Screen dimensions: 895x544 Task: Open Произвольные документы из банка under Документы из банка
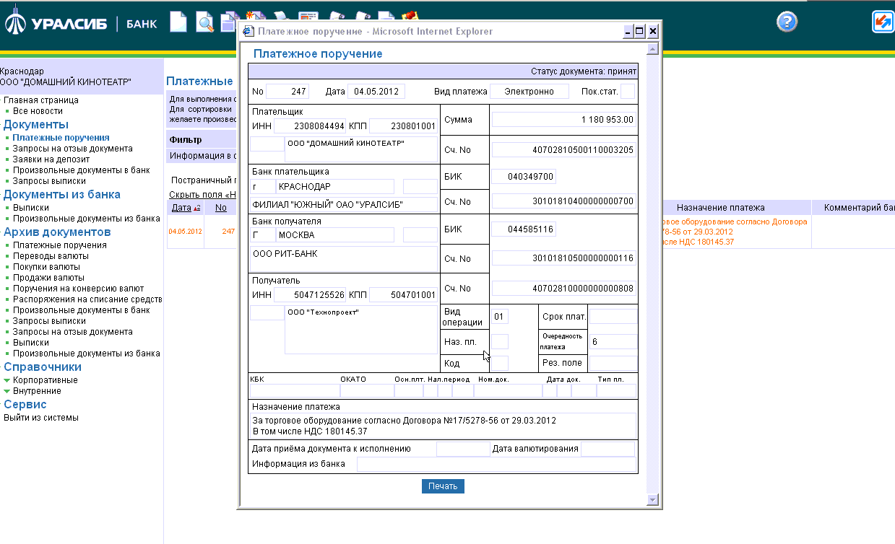87,219
